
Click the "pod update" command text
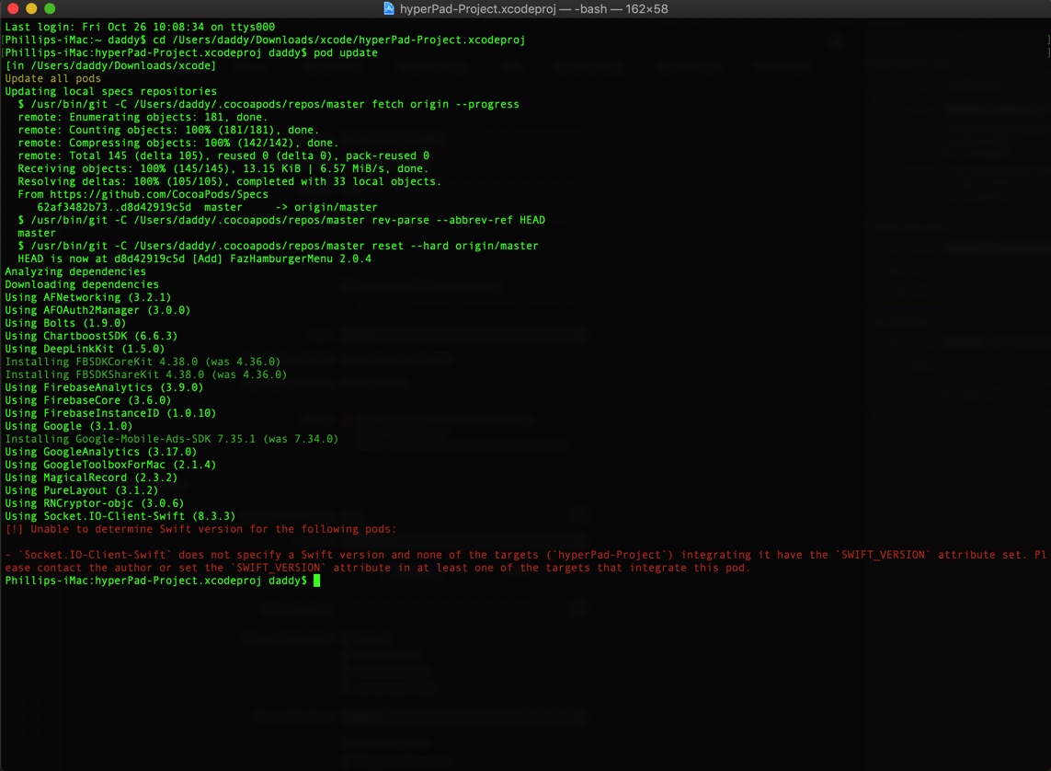coord(346,52)
